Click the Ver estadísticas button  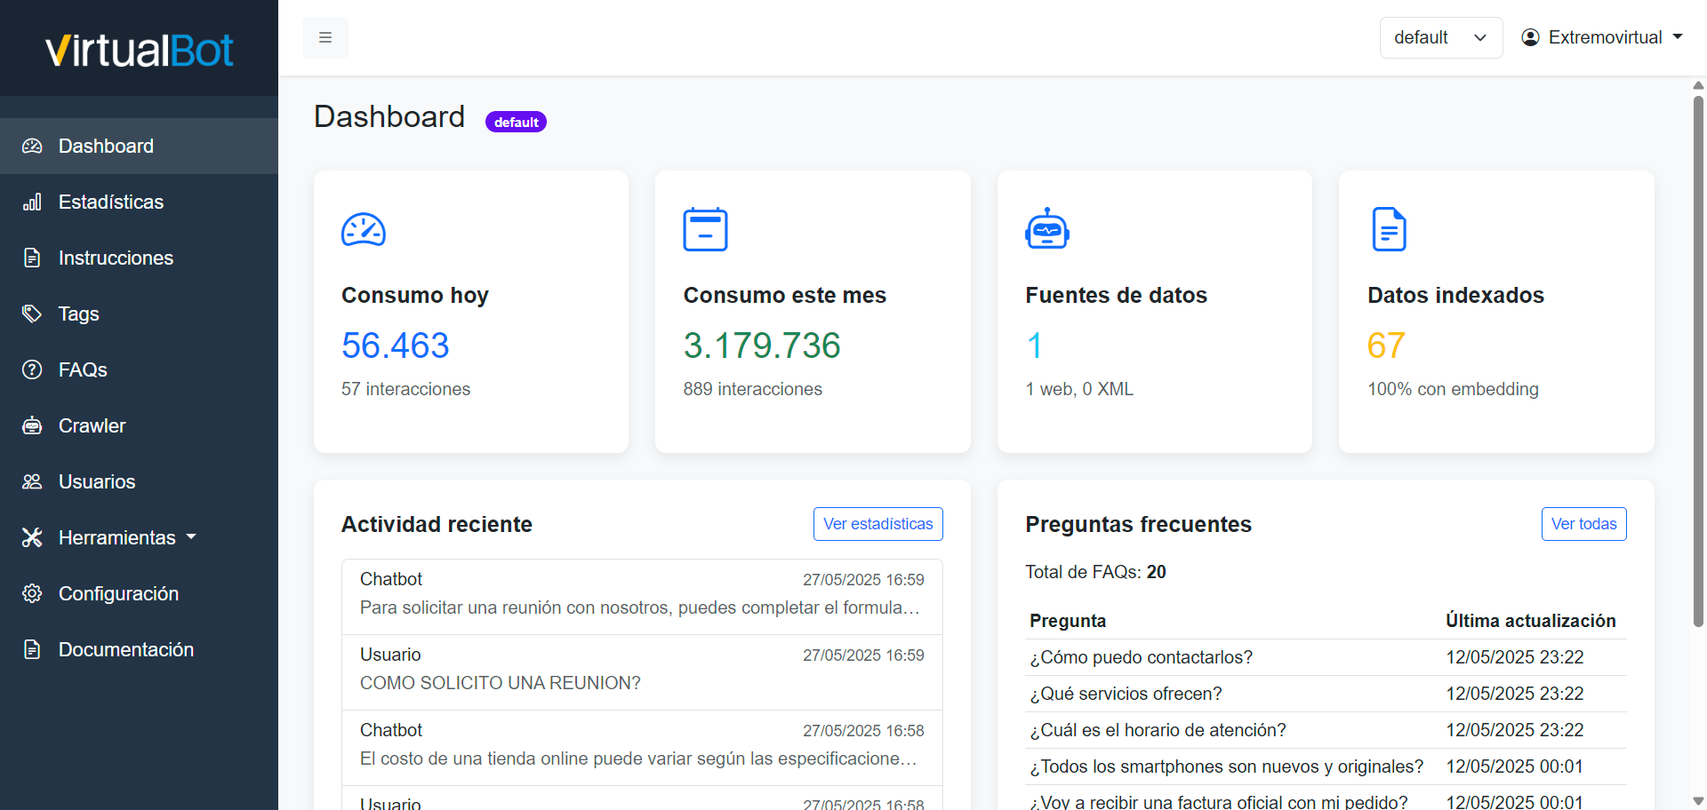point(878,524)
